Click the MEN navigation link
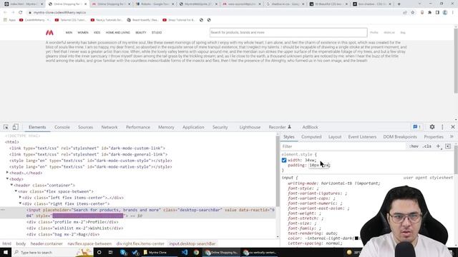This screenshot has height=257, width=458. [69, 33]
